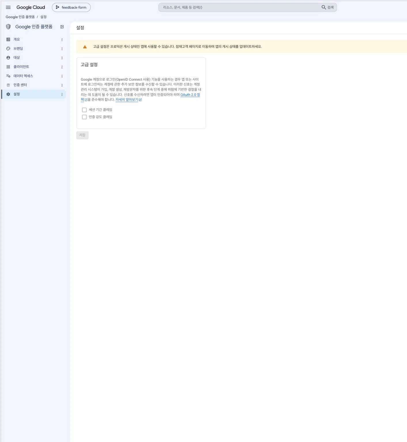Screen dimensions: 407x442
Task: Open more options for 개요
Action: pos(62,40)
